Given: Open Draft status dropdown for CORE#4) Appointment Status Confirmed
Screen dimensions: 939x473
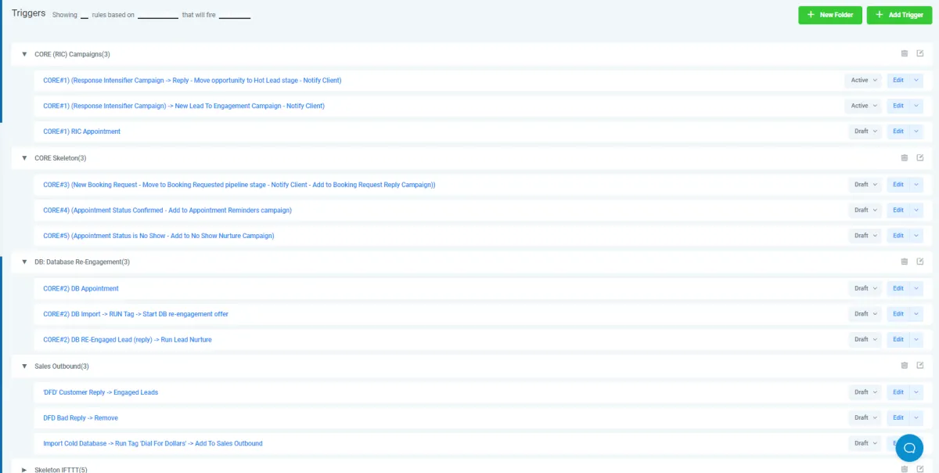Looking at the screenshot, I should click(x=865, y=210).
